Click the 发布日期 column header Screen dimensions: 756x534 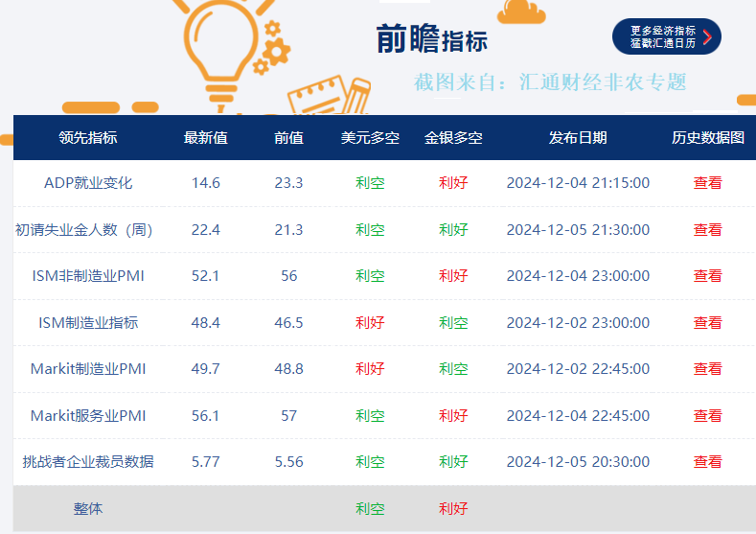click(x=578, y=138)
